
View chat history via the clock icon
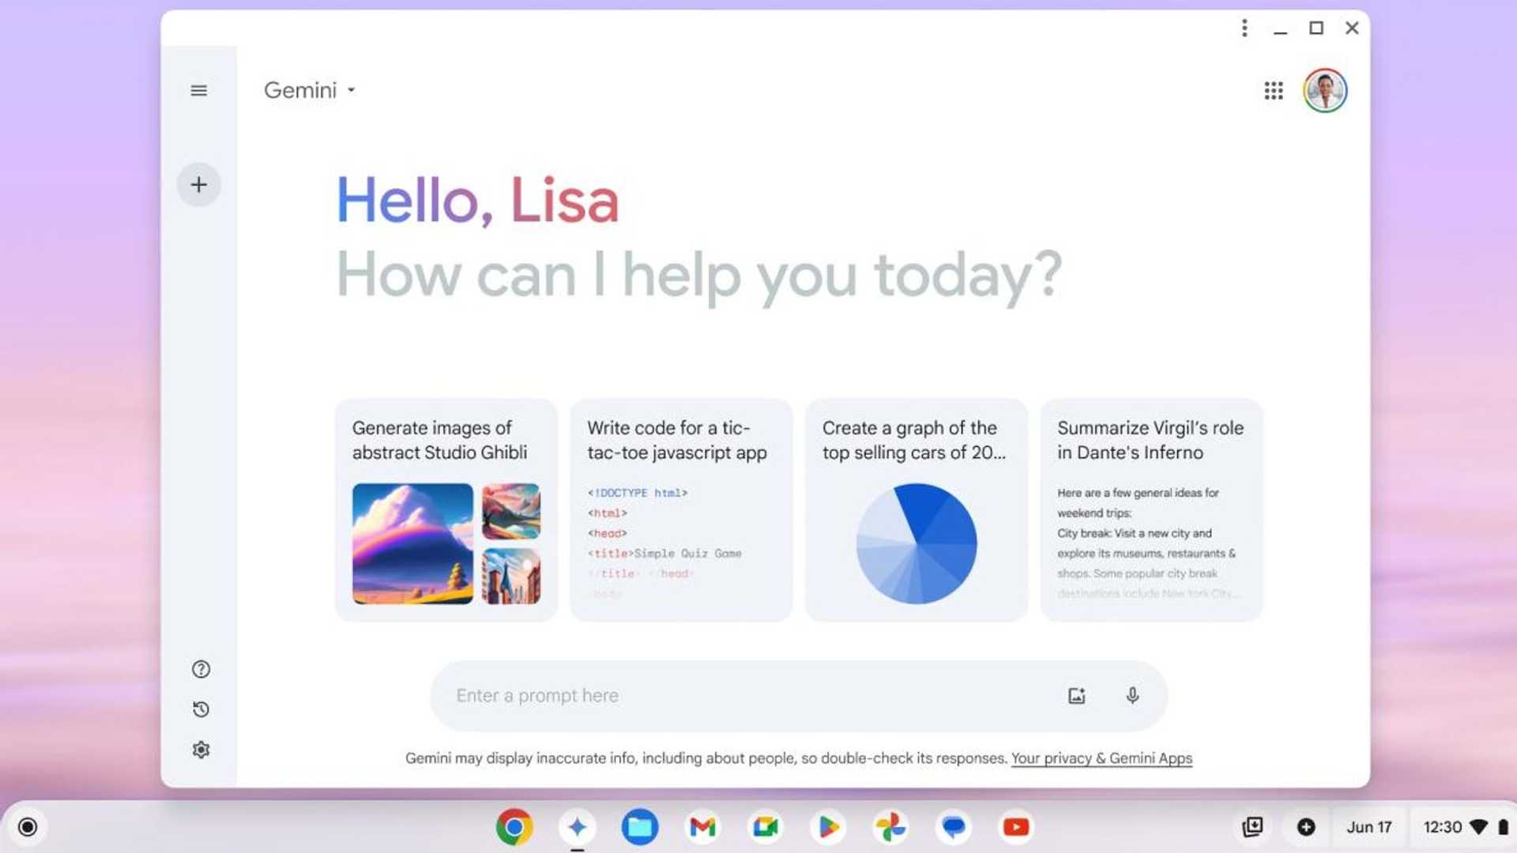[x=201, y=709]
